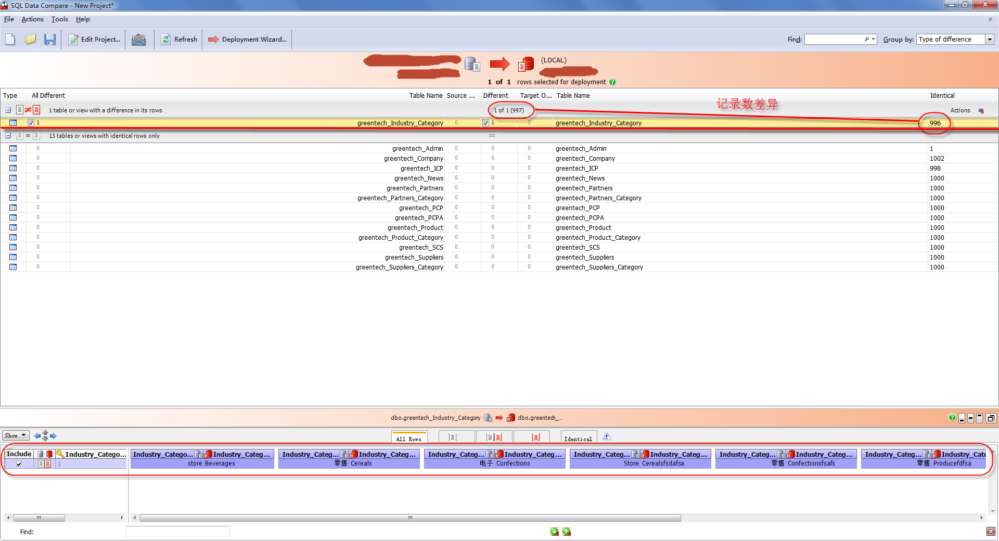999x541 pixels.
Task: Click the magnifier icon in the Find box
Action: pos(867,39)
